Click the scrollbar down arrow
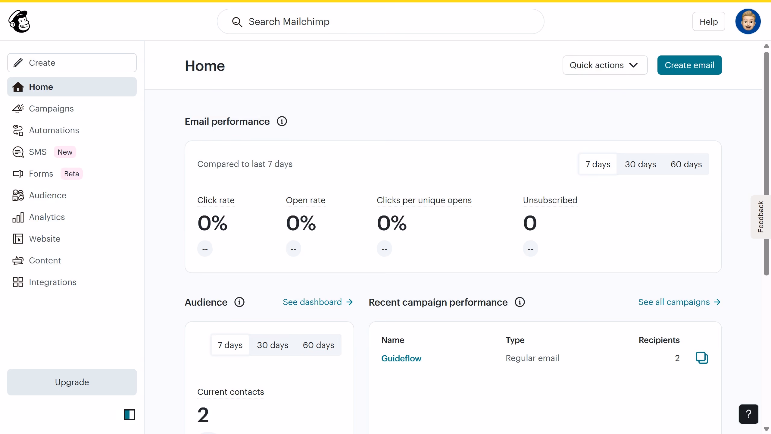The height and width of the screenshot is (434, 771). pos(766,429)
